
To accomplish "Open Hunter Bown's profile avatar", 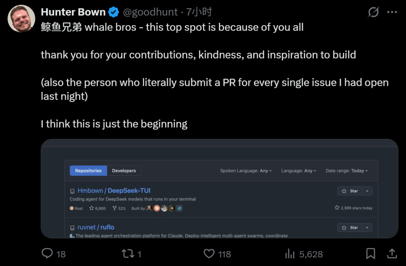I will click(x=21, y=18).
